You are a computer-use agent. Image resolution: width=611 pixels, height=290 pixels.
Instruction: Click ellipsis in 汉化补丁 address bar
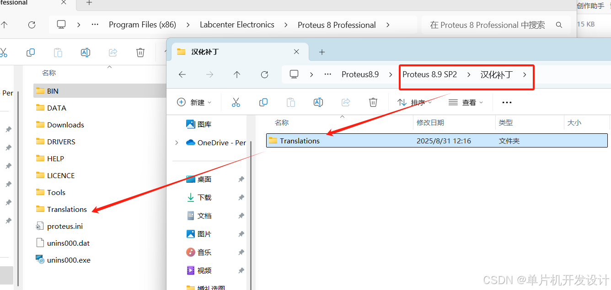[x=327, y=74]
